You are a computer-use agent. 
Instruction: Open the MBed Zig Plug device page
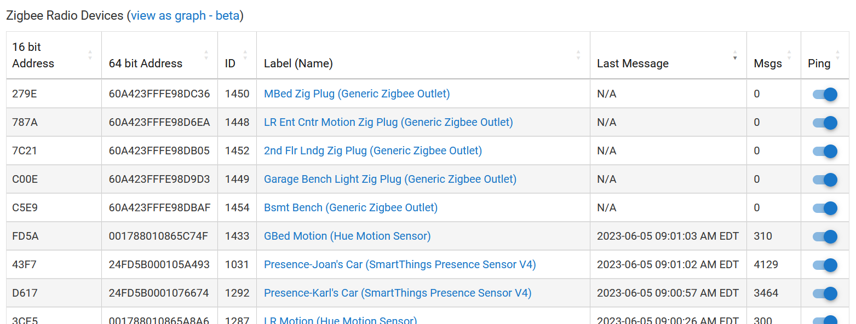[x=357, y=94]
